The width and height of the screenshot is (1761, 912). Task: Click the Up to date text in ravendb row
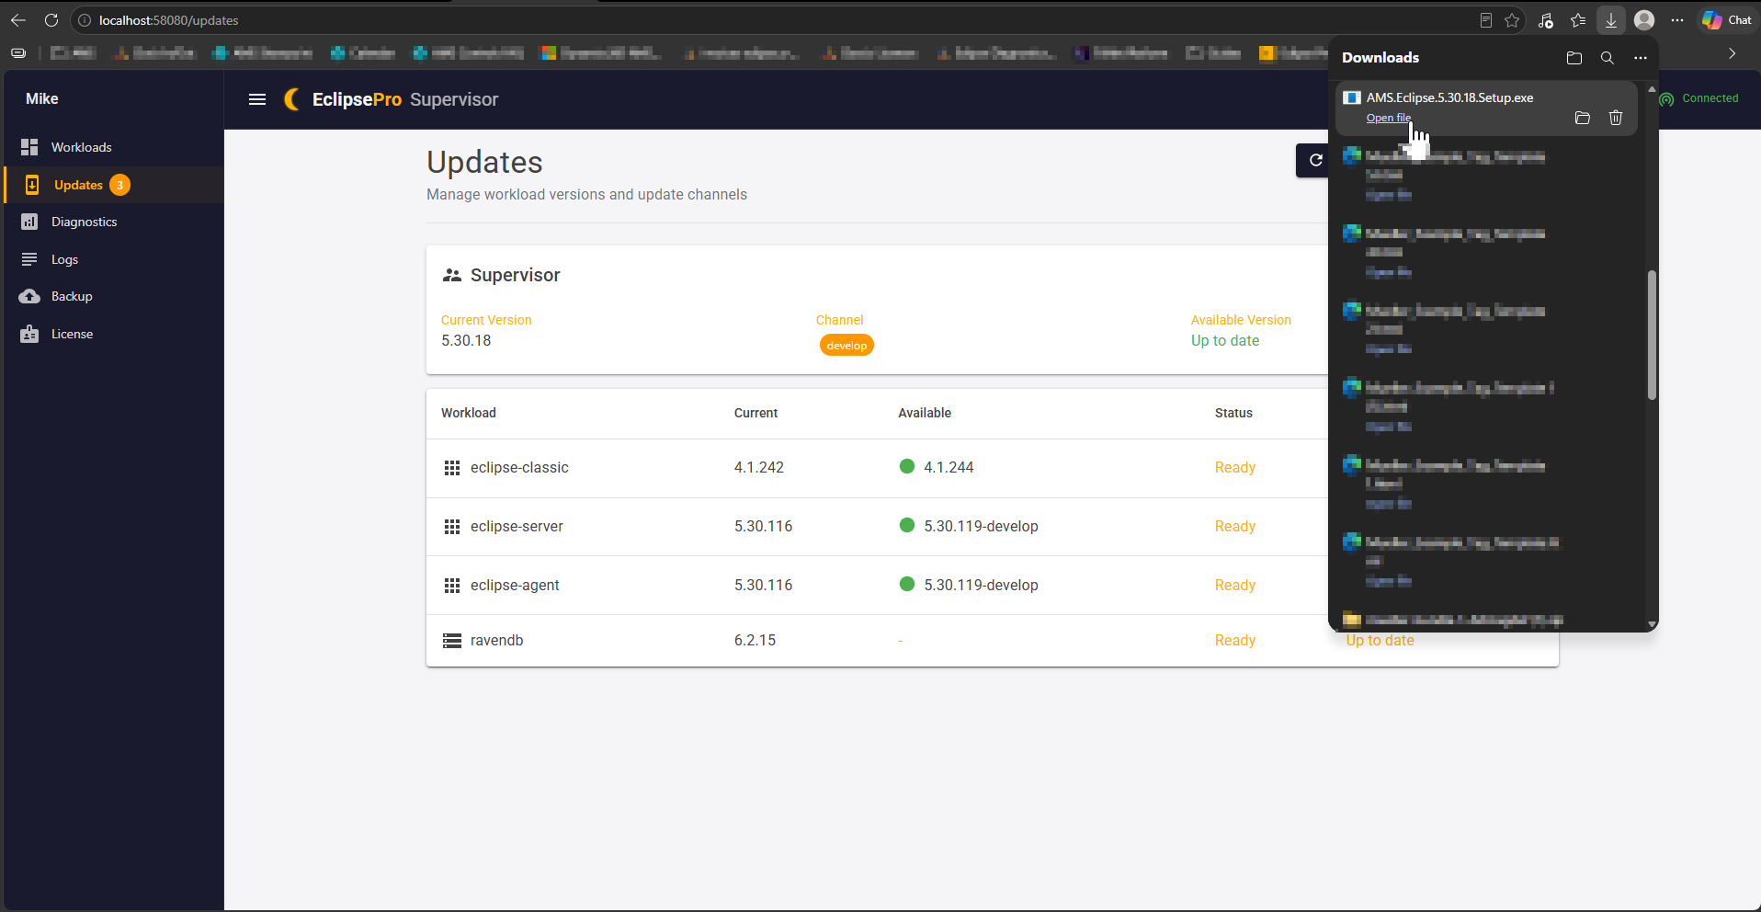point(1380,641)
